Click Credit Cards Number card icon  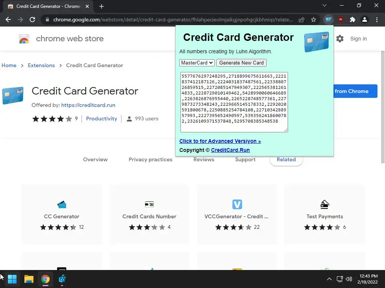tap(149, 204)
